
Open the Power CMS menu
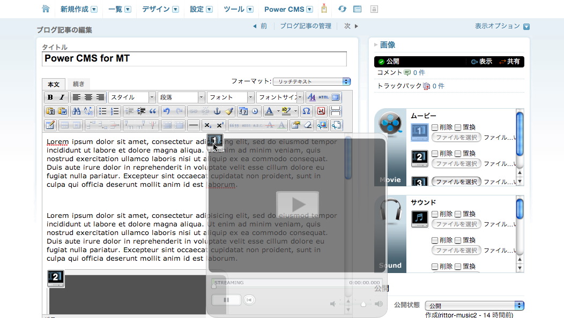(288, 9)
